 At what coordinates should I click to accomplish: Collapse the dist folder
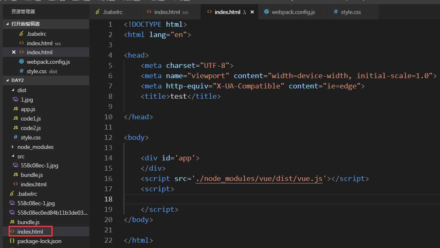coord(13,90)
